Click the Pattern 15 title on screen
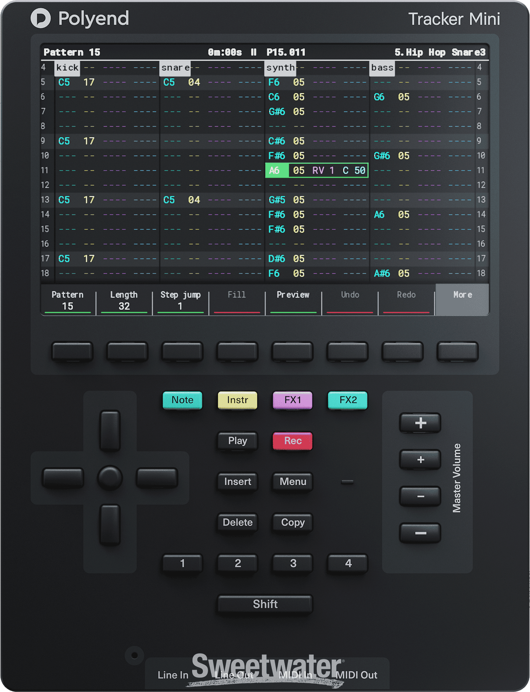 point(72,52)
